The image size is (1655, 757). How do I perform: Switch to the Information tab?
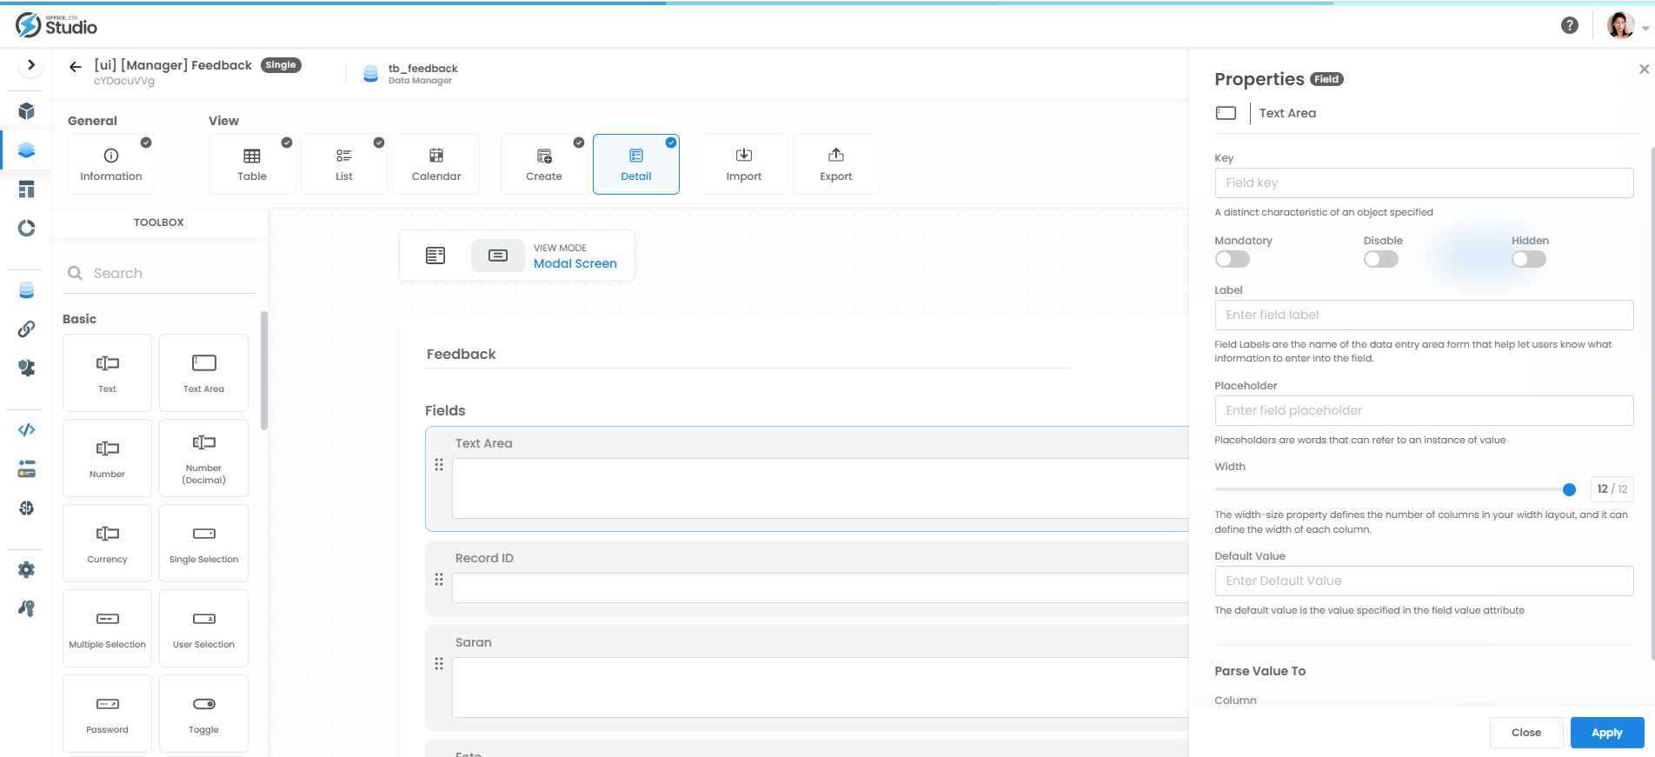111,164
